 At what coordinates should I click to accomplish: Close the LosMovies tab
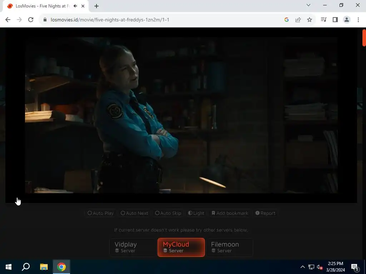point(83,6)
